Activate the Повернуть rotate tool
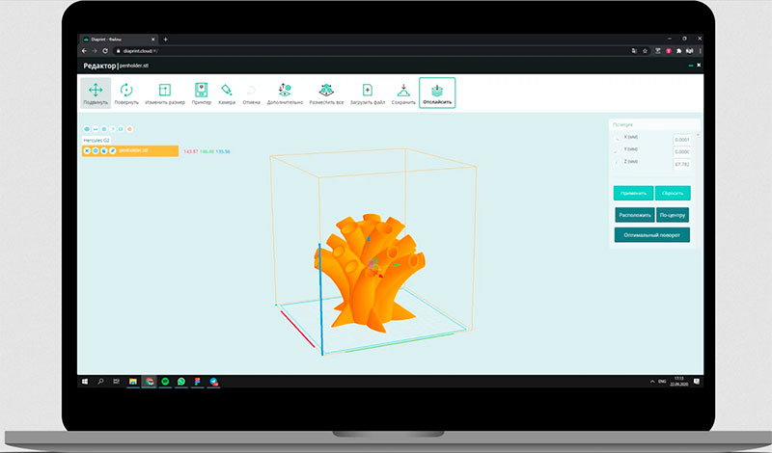Screen dimensions: 772x453 (126, 93)
